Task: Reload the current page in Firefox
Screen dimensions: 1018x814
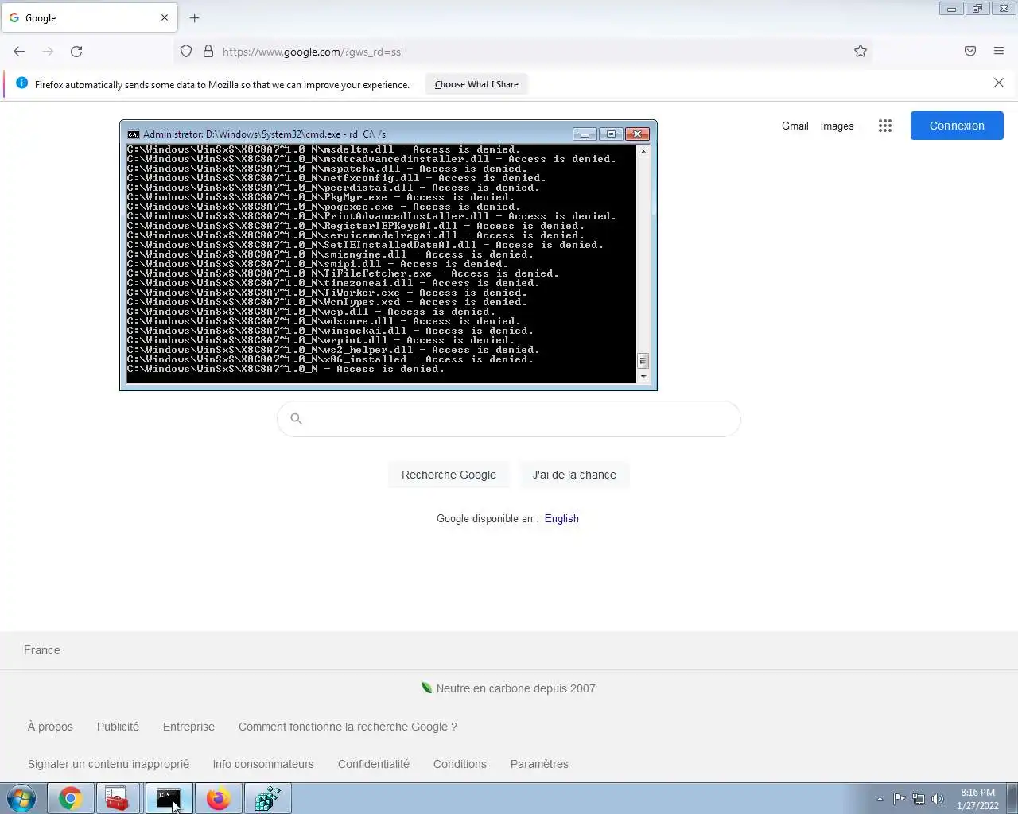Action: click(76, 52)
